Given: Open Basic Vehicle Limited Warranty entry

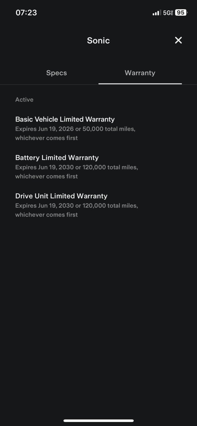Looking at the screenshot, I should coord(75,128).
